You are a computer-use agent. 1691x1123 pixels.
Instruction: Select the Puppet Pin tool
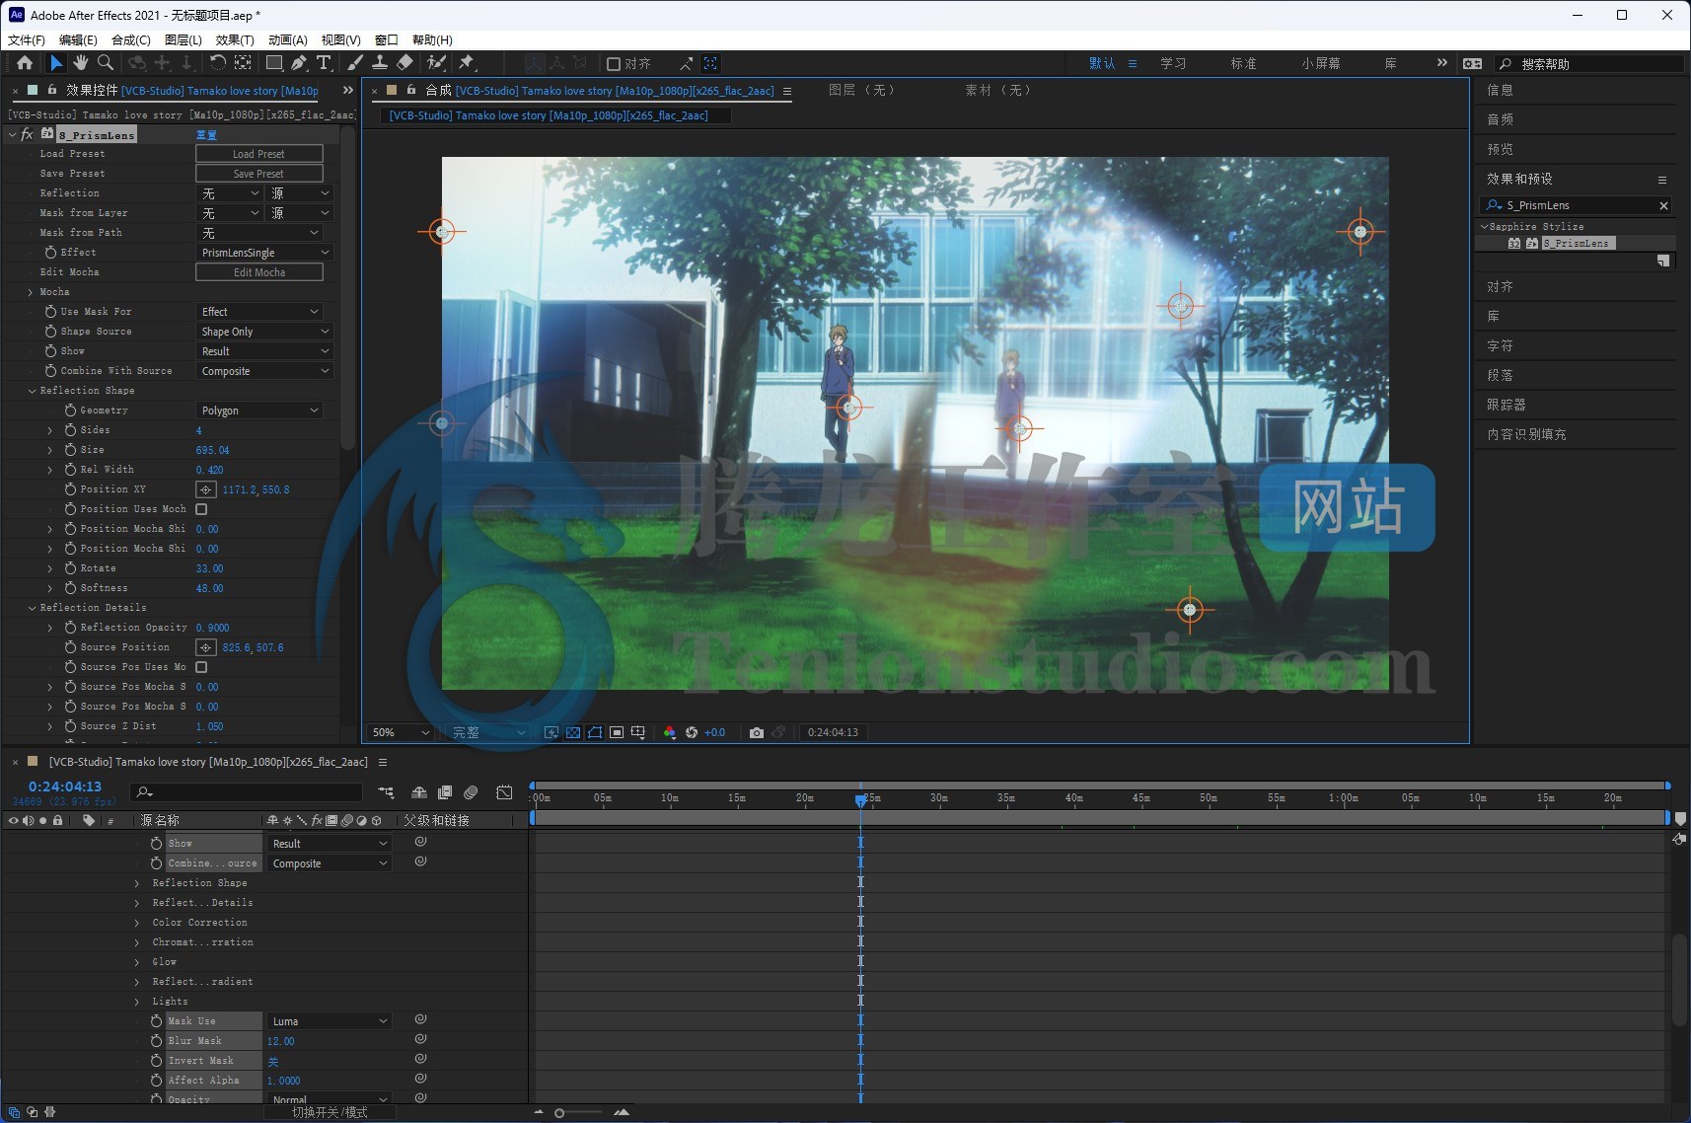(467, 63)
